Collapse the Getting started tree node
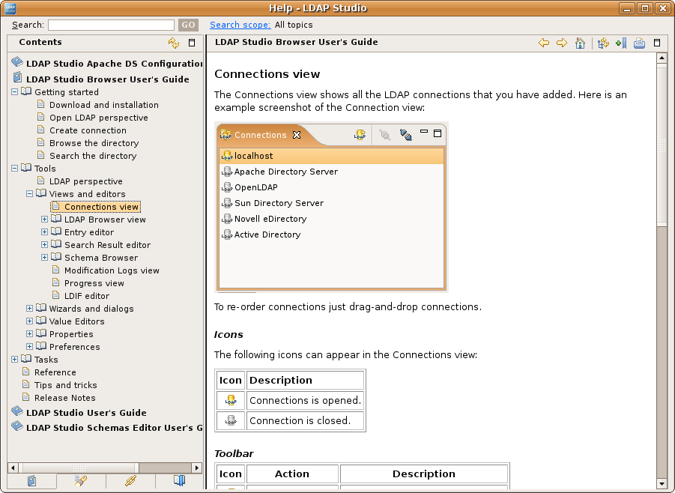The height and width of the screenshot is (493, 675). (15, 92)
